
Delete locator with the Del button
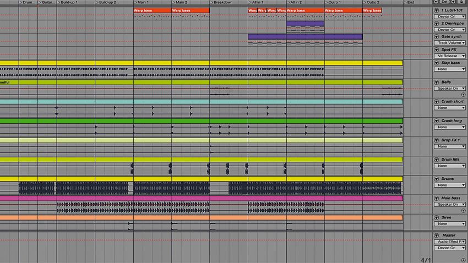(x=445, y=2)
